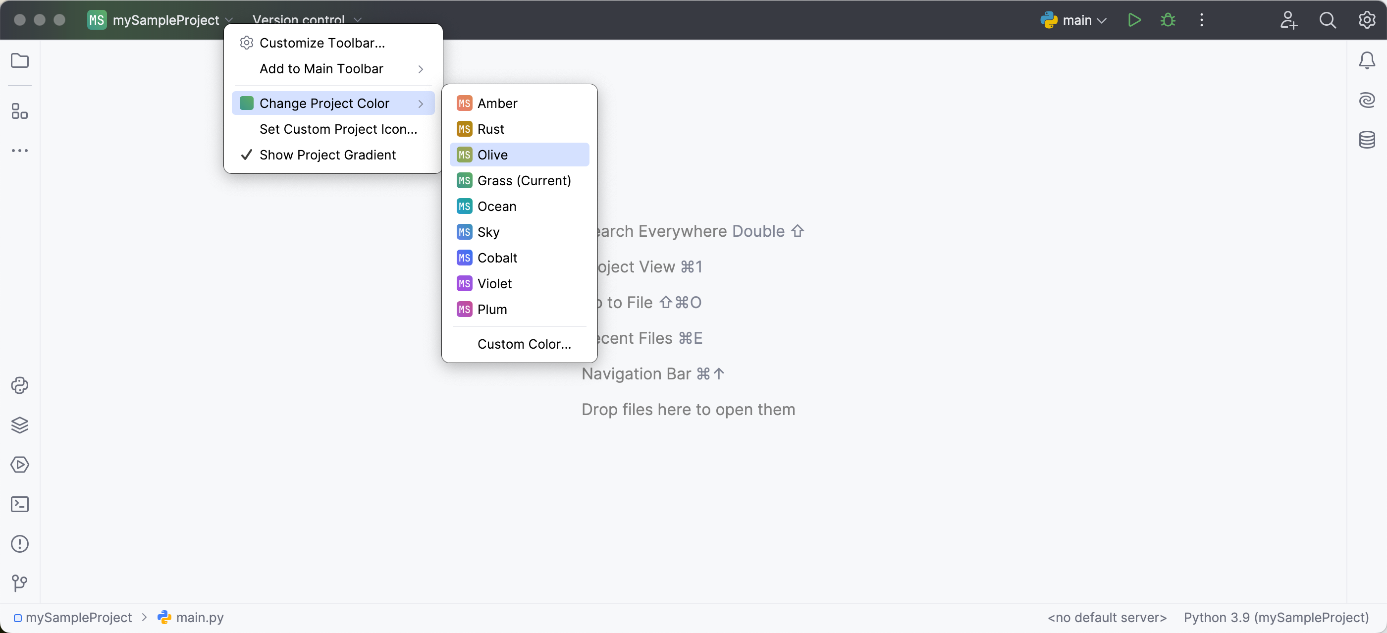Click mySampleProject module icon in navigation bar
1387x633 pixels.
(18, 618)
